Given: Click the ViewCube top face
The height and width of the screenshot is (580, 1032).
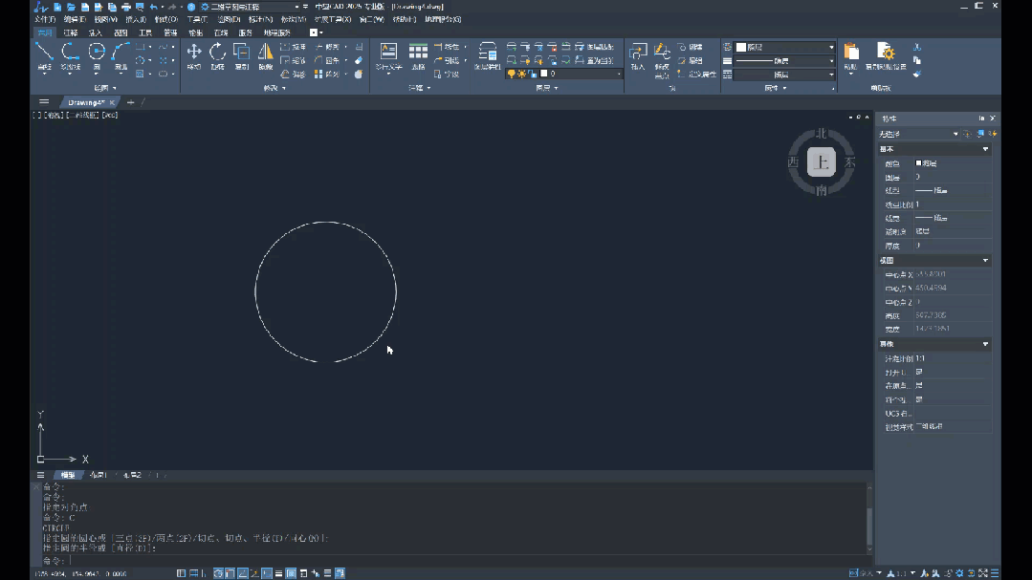Looking at the screenshot, I should coord(820,162).
